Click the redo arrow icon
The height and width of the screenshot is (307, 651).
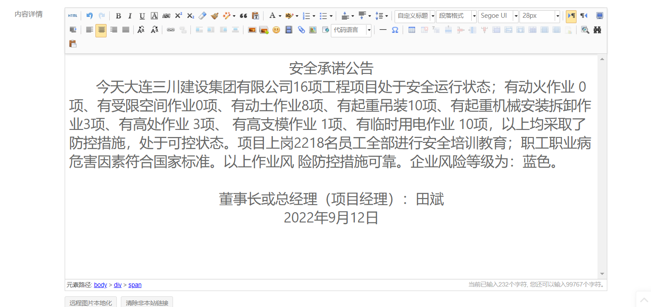point(102,16)
